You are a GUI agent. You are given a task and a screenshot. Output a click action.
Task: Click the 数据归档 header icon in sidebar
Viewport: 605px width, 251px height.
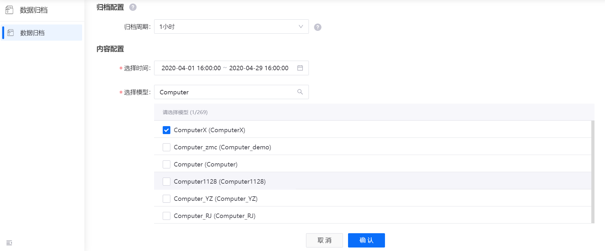coord(9,10)
